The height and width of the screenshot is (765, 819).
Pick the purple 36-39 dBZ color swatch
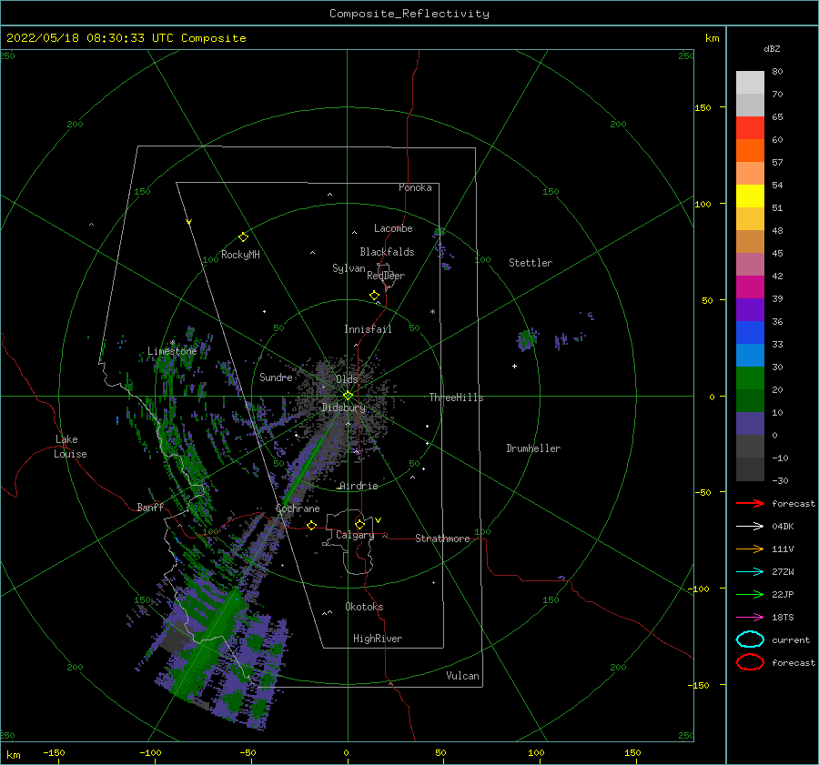(750, 309)
